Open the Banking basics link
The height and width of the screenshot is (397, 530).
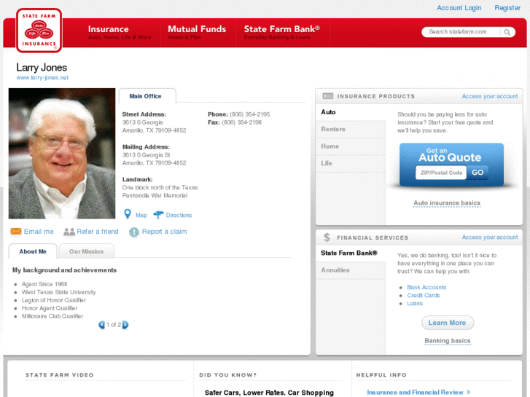click(447, 341)
